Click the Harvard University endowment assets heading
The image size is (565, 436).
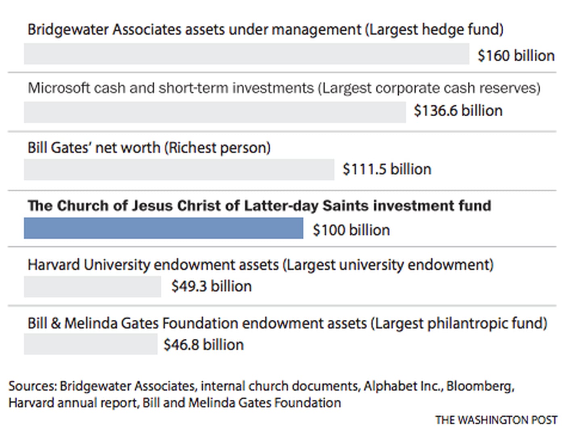[260, 265]
